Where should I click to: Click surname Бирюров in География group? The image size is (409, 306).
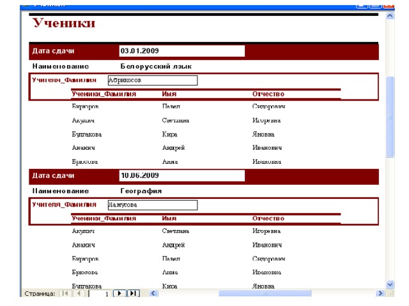tap(85, 259)
